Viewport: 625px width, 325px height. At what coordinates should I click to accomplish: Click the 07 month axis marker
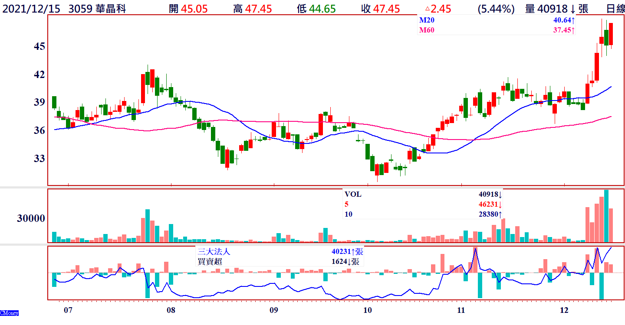[68, 310]
